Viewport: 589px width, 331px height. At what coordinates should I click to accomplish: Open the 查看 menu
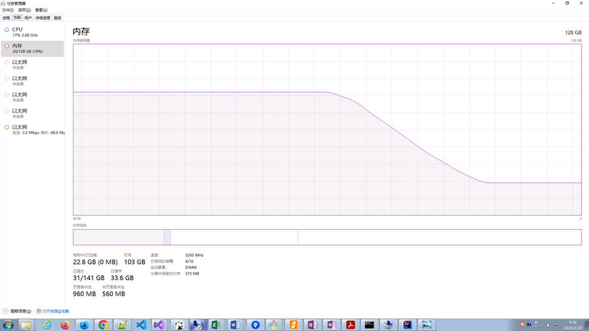click(41, 10)
